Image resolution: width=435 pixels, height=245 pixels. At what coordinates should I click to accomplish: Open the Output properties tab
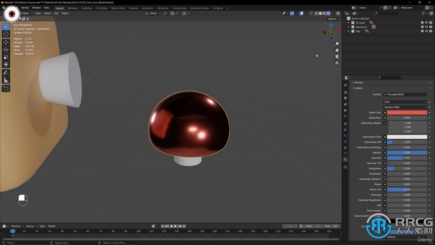(345, 98)
